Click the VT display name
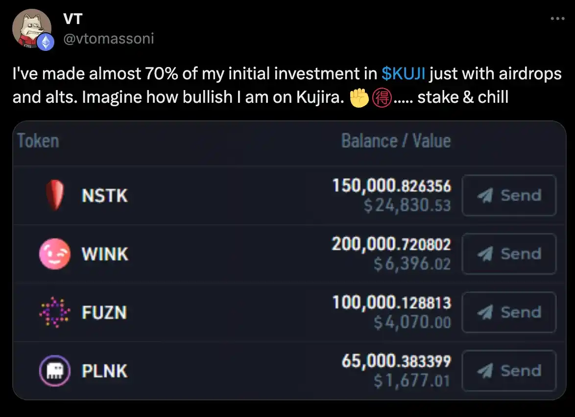 click(x=73, y=19)
